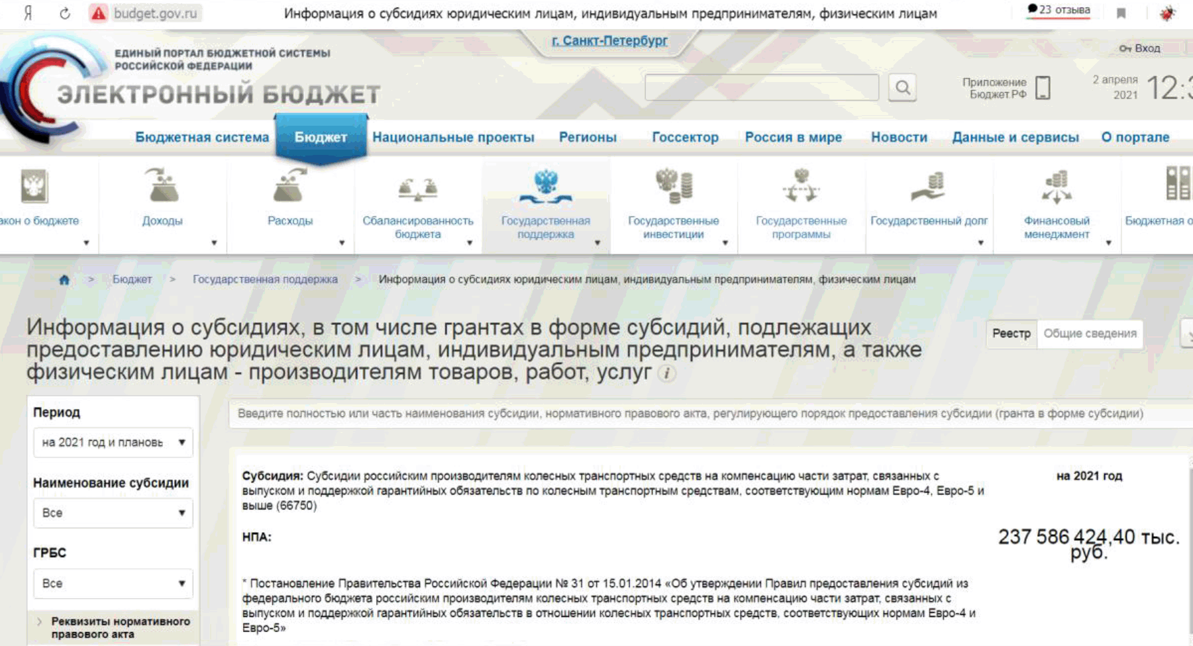The width and height of the screenshot is (1193, 646).
Task: Click the home breadcrumb icon
Action: (64, 279)
